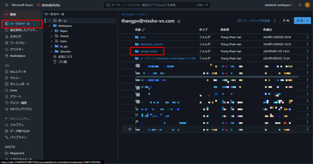The height and width of the screenshot is (164, 313).
Task: Select ゴミ箱 label in workspace tree
Action: [x=62, y=62]
